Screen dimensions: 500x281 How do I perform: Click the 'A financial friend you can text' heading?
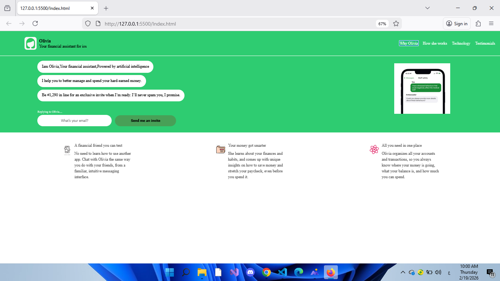[98, 146]
